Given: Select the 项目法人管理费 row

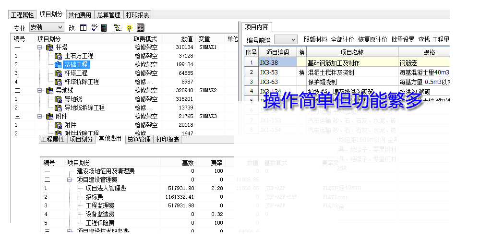Looking at the screenshot, I should point(138,188).
